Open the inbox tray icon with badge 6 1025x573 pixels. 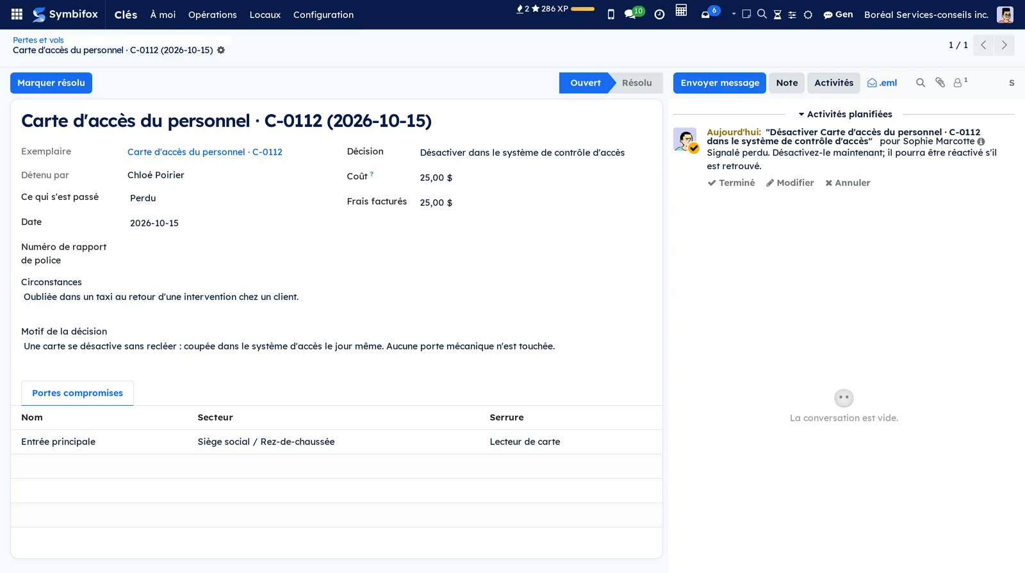(710, 13)
